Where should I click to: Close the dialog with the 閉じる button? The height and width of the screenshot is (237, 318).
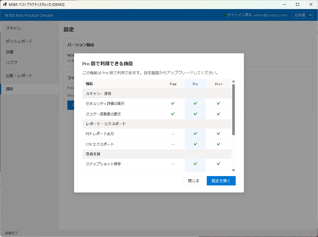(x=194, y=181)
